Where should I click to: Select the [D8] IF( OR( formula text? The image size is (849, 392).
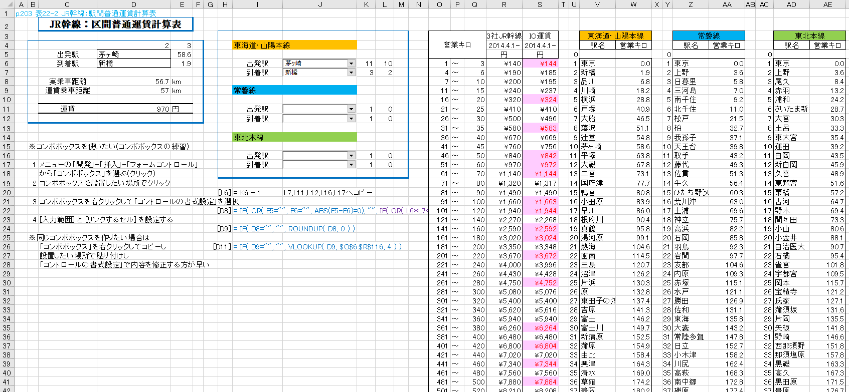click(x=322, y=211)
